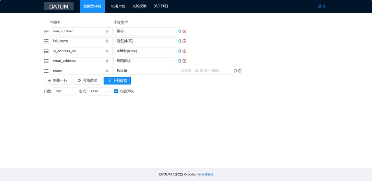Open the CSV format dropdown
The height and width of the screenshot is (181, 372).
[x=99, y=91]
